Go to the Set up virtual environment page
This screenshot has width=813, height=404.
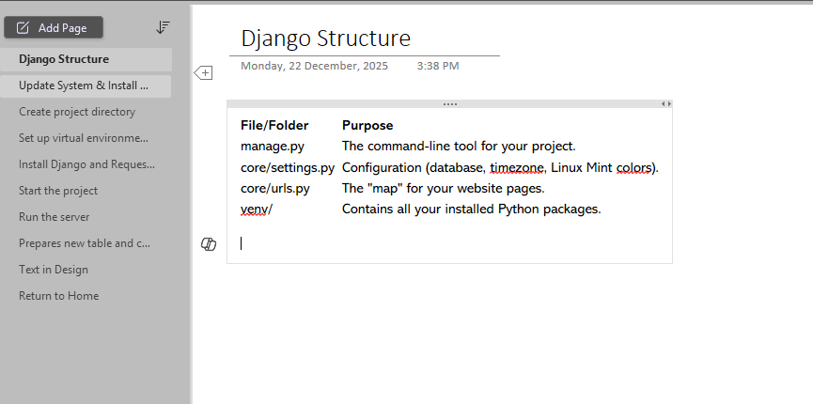(x=83, y=138)
